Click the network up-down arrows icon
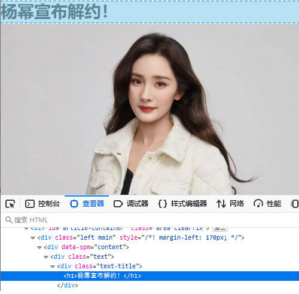The width and height of the screenshot is (299, 294). click(x=221, y=204)
